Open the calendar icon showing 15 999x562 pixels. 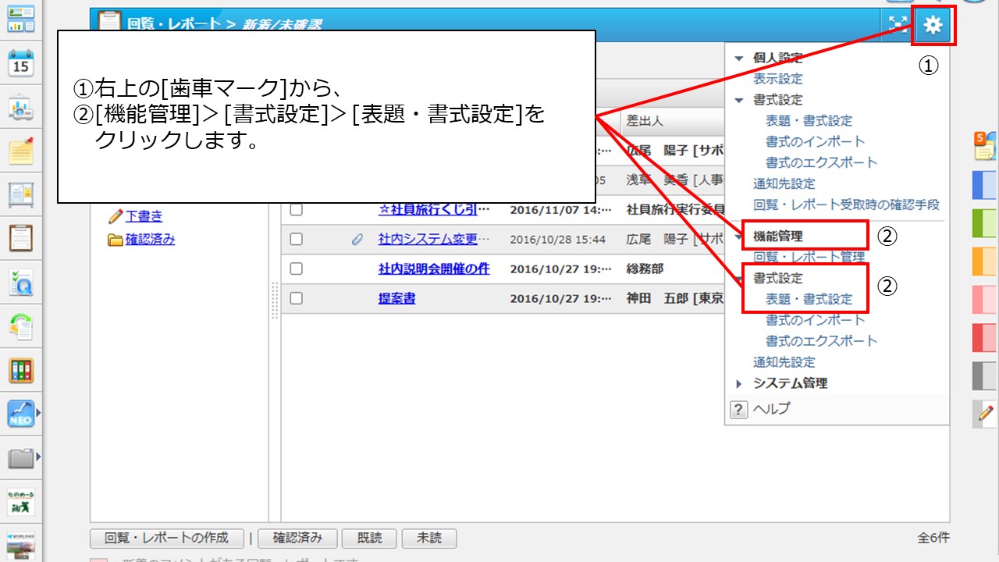click(x=21, y=63)
